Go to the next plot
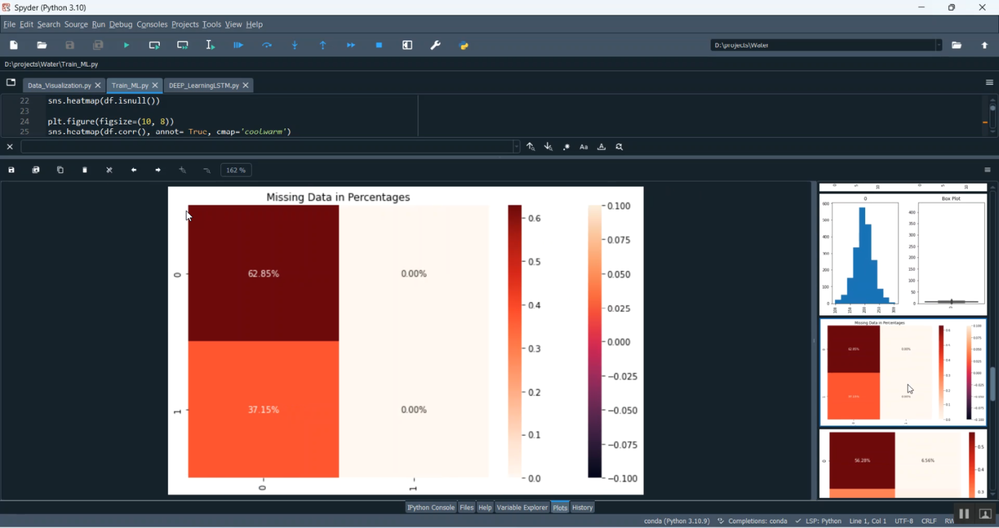Image resolution: width=999 pixels, height=528 pixels. pyautogui.click(x=158, y=170)
